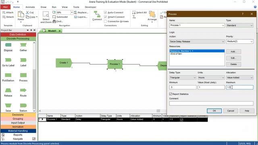
Task: Click the Process 1 module on canvas
Action: [115, 64]
